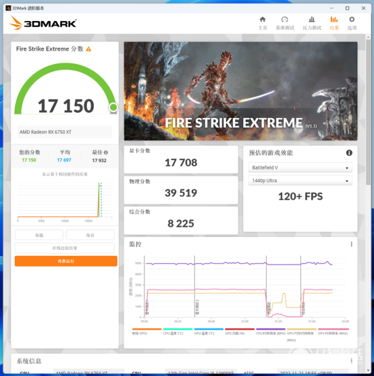The width and height of the screenshot is (374, 376).
Task: Click the orange warning triangle next to score
Action: tap(88, 49)
